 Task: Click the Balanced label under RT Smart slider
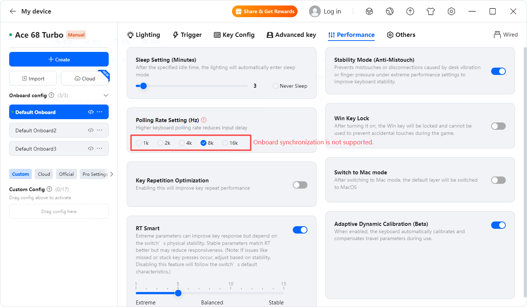[212, 303]
